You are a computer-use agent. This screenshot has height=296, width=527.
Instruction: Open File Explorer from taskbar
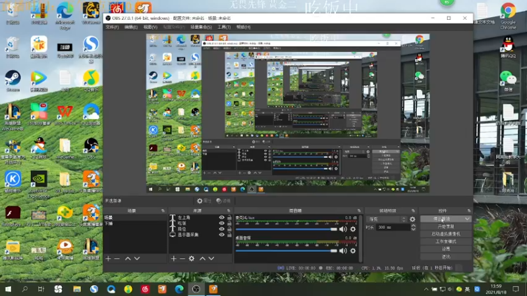click(77, 289)
